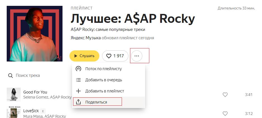Click the yellow Слушать play button

(84, 56)
